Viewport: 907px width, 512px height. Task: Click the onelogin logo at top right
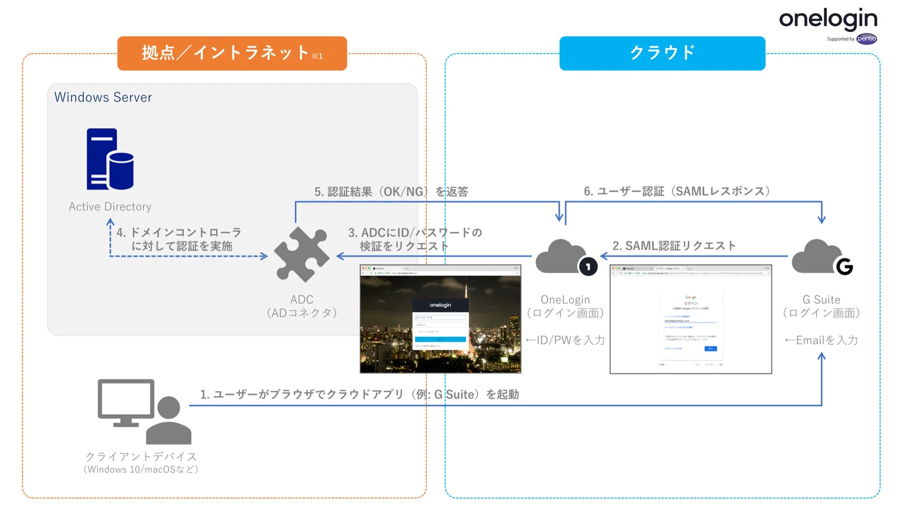click(827, 19)
